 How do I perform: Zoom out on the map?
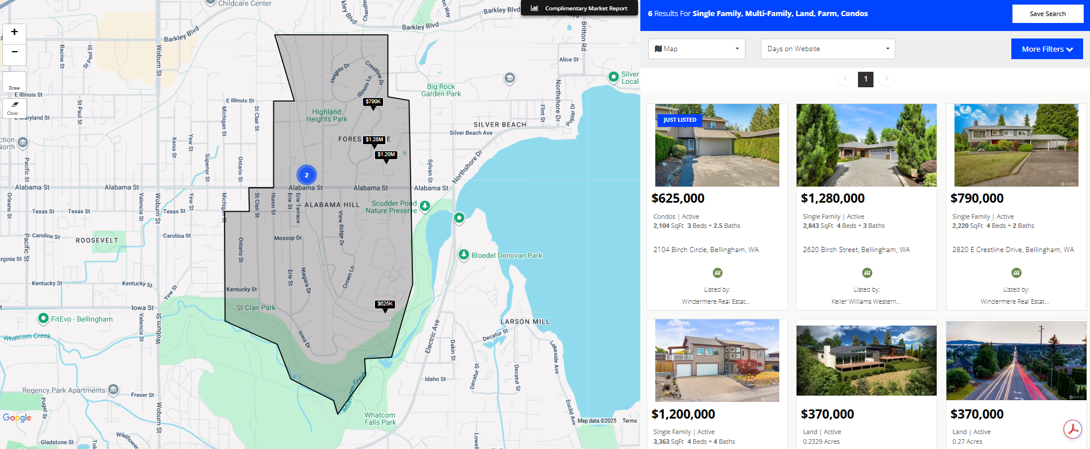(x=14, y=53)
